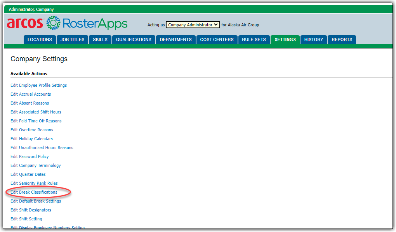Viewport: 396px width, 232px height.
Task: Open Edit Password Policy link
Action: [x=30, y=156]
